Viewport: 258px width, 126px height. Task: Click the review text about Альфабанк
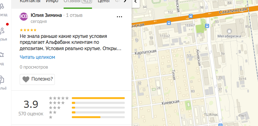(71, 42)
